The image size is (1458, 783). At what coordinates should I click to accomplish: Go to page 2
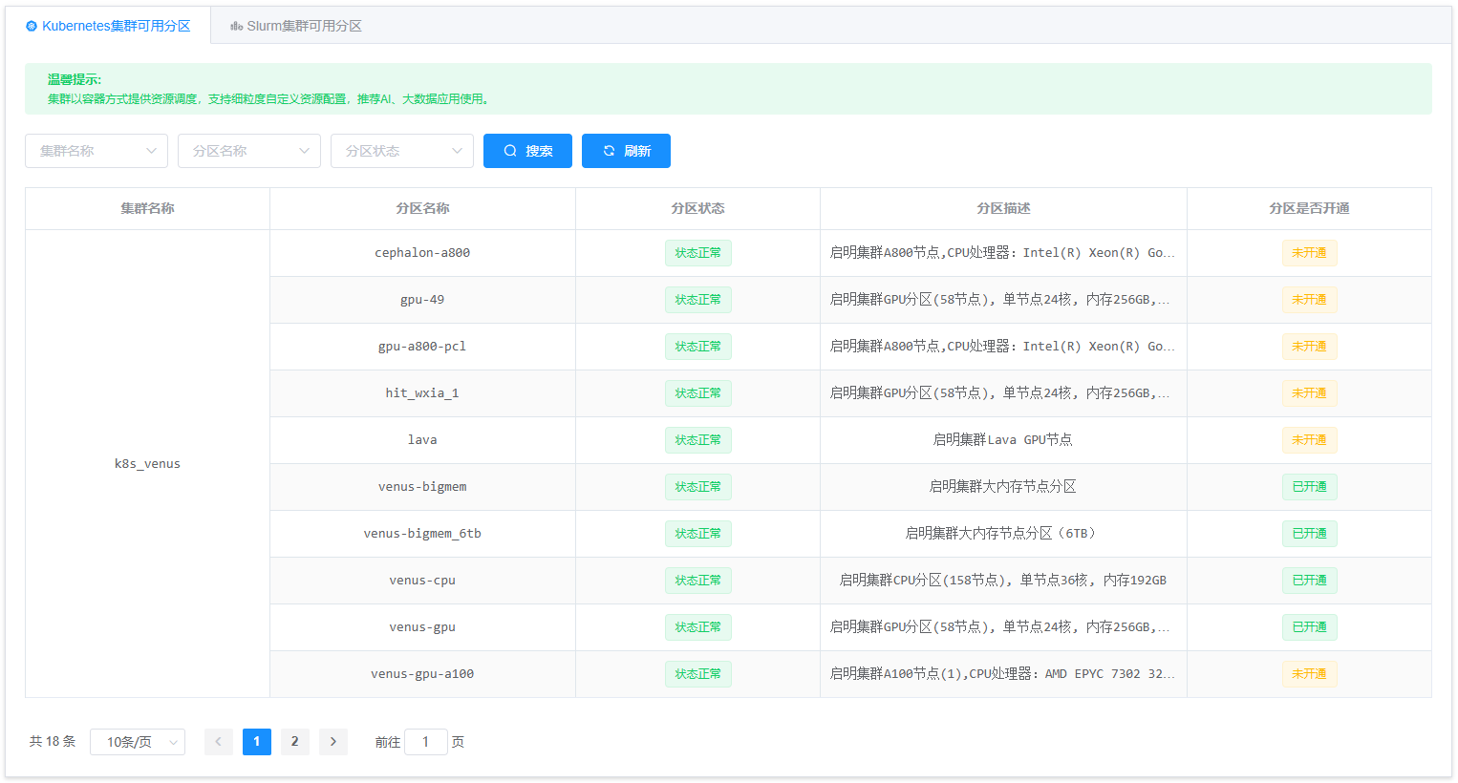click(x=295, y=742)
